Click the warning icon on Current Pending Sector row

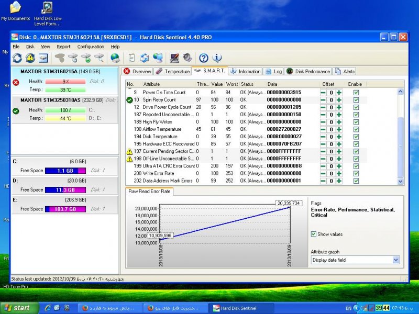pos(129,151)
